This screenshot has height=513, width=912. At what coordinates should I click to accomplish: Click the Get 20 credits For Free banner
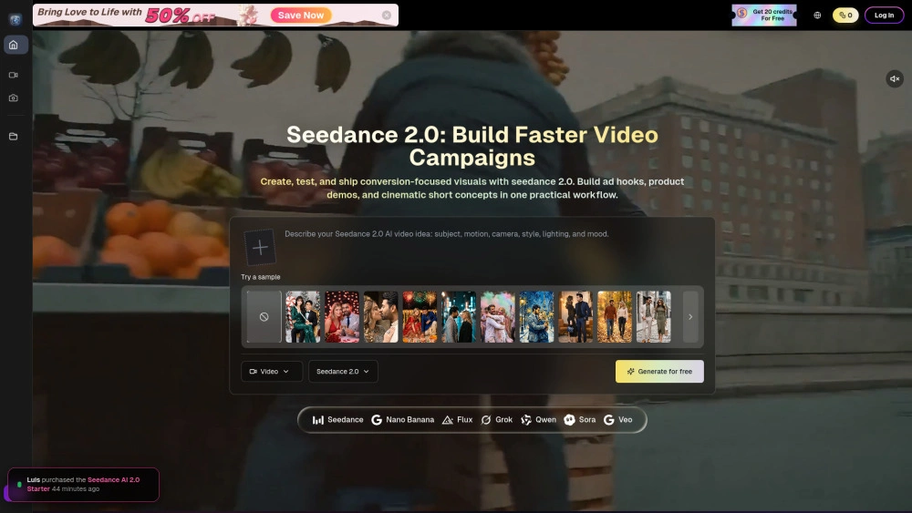[x=764, y=15]
